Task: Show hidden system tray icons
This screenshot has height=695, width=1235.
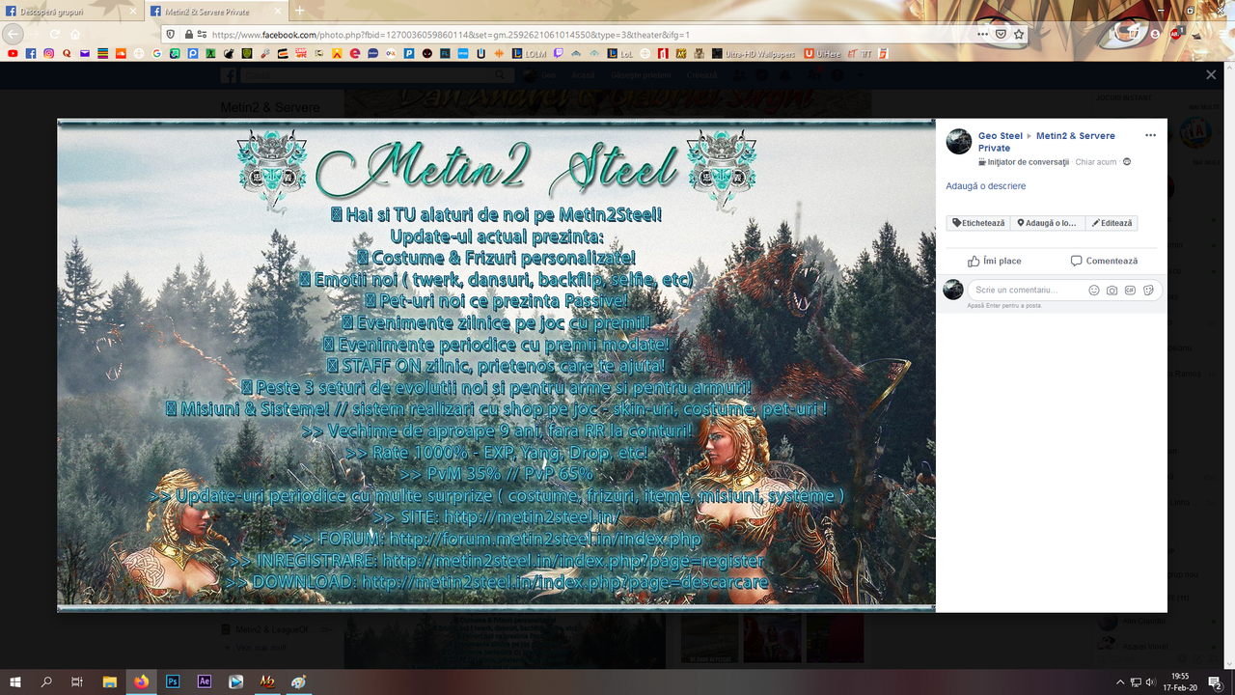Action: pos(1119,681)
